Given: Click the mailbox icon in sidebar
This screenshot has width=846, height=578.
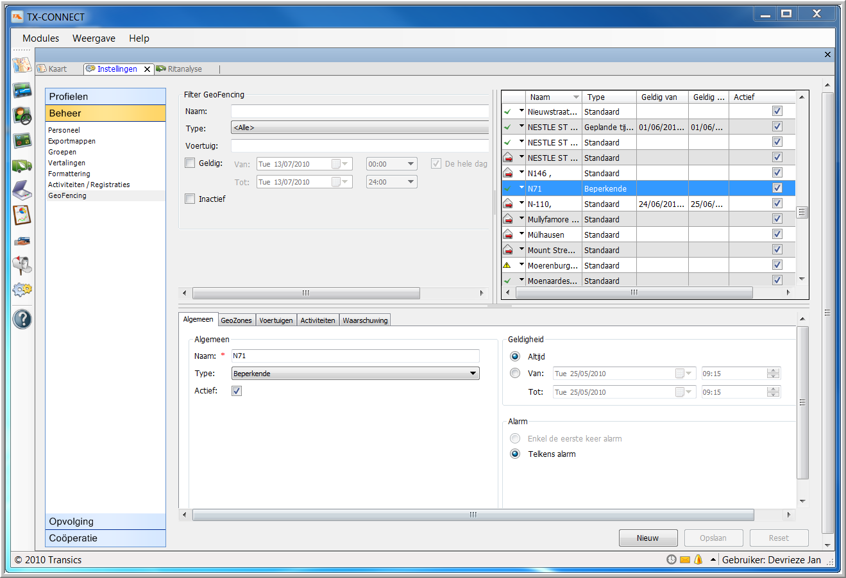Looking at the screenshot, I should pos(22,265).
